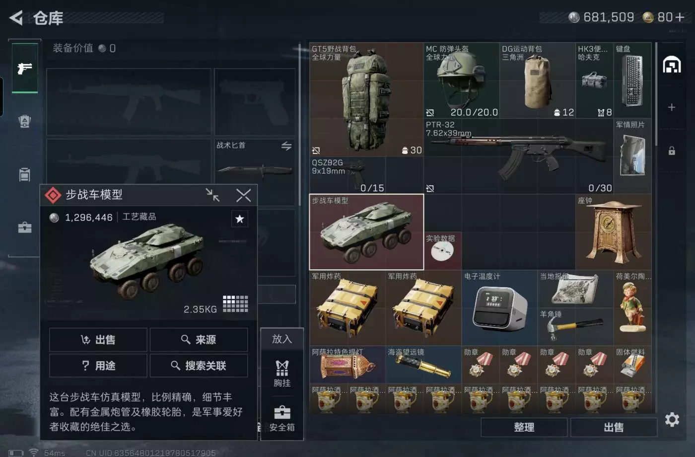Open the briefcase sidebar tab
Viewport: 695px width, 457px height.
[x=24, y=228]
